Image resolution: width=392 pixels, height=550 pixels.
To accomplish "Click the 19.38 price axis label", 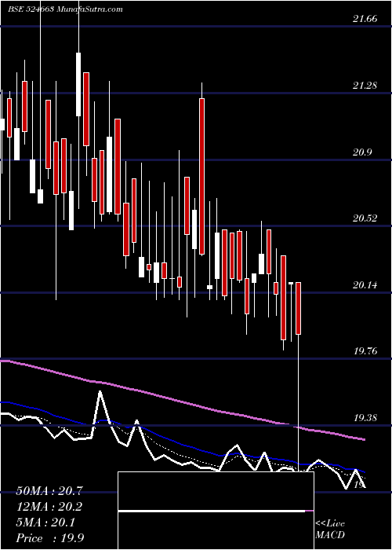I will (365, 417).
